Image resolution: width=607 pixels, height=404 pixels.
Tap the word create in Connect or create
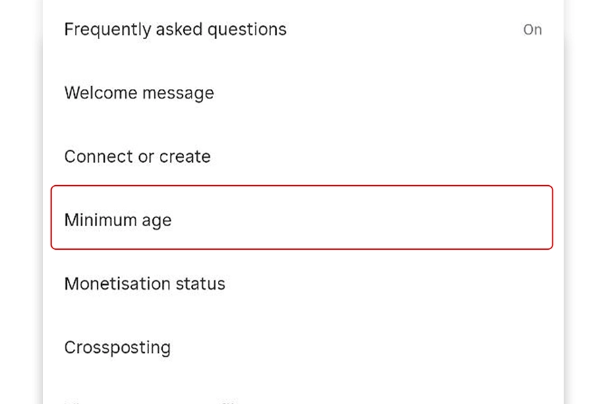click(185, 156)
